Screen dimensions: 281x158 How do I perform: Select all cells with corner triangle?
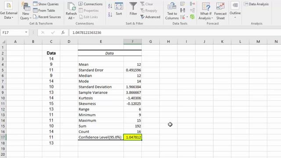3,42
